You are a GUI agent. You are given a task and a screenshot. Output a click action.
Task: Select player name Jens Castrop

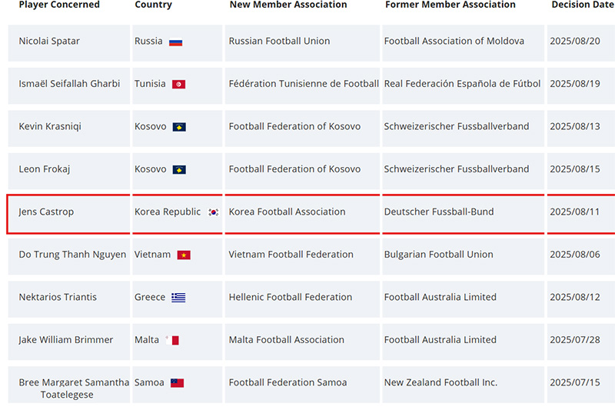coord(46,212)
